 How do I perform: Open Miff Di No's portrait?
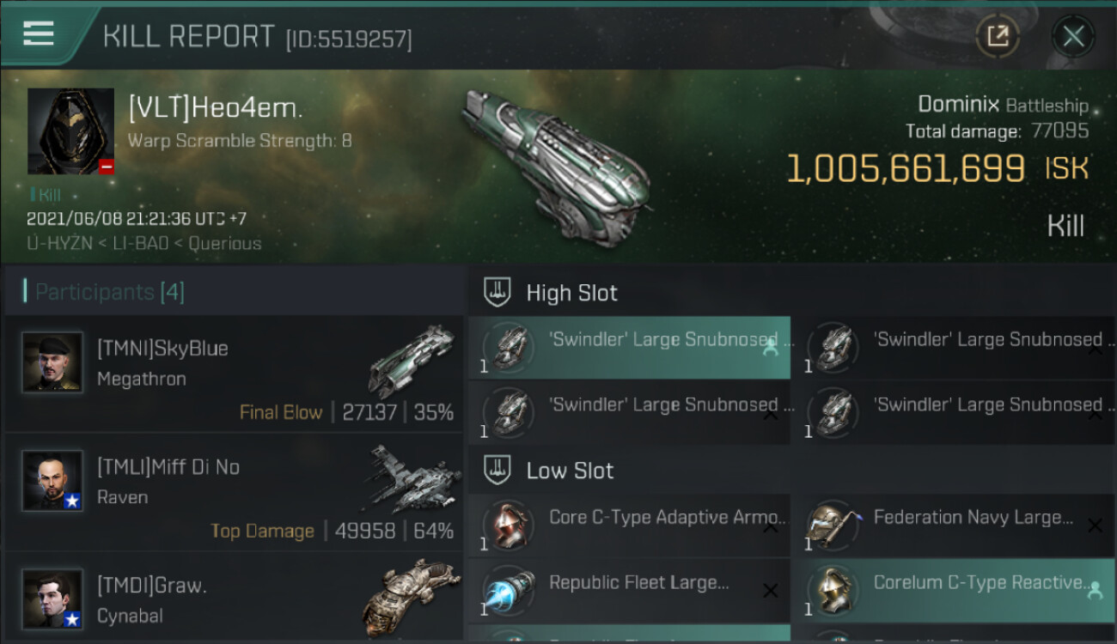click(x=52, y=481)
